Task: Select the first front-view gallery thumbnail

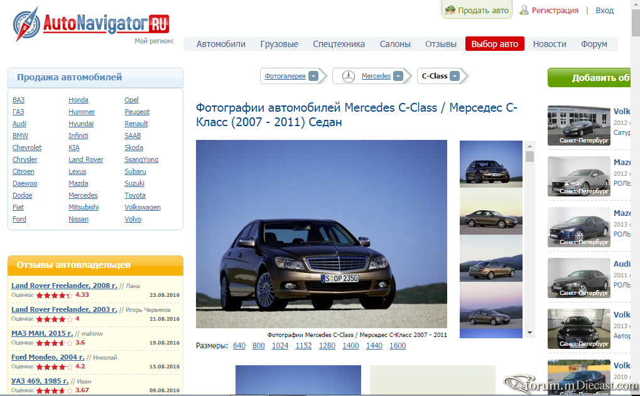Action: (491, 164)
